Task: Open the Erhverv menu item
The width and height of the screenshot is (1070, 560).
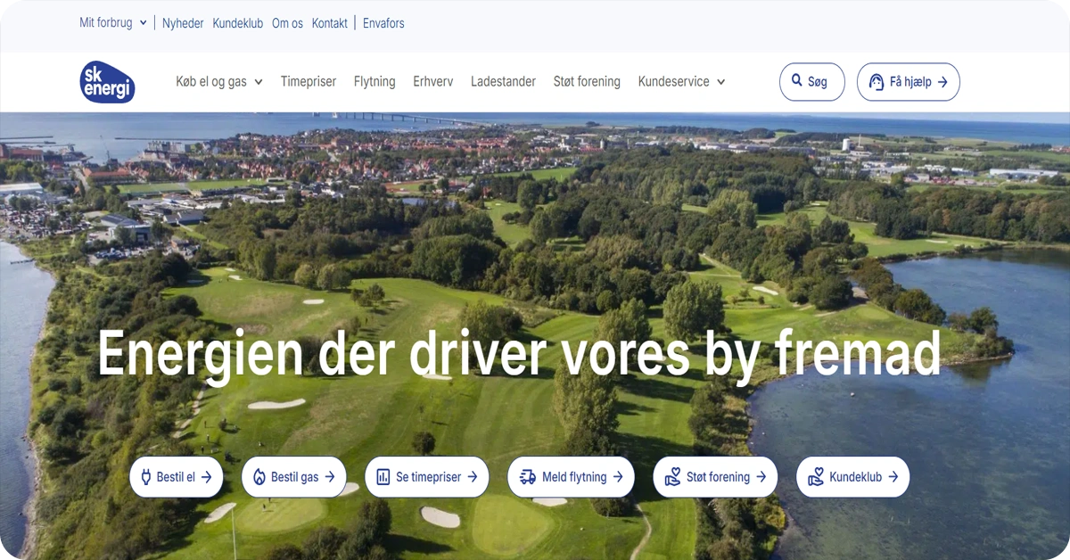Action: 433,82
